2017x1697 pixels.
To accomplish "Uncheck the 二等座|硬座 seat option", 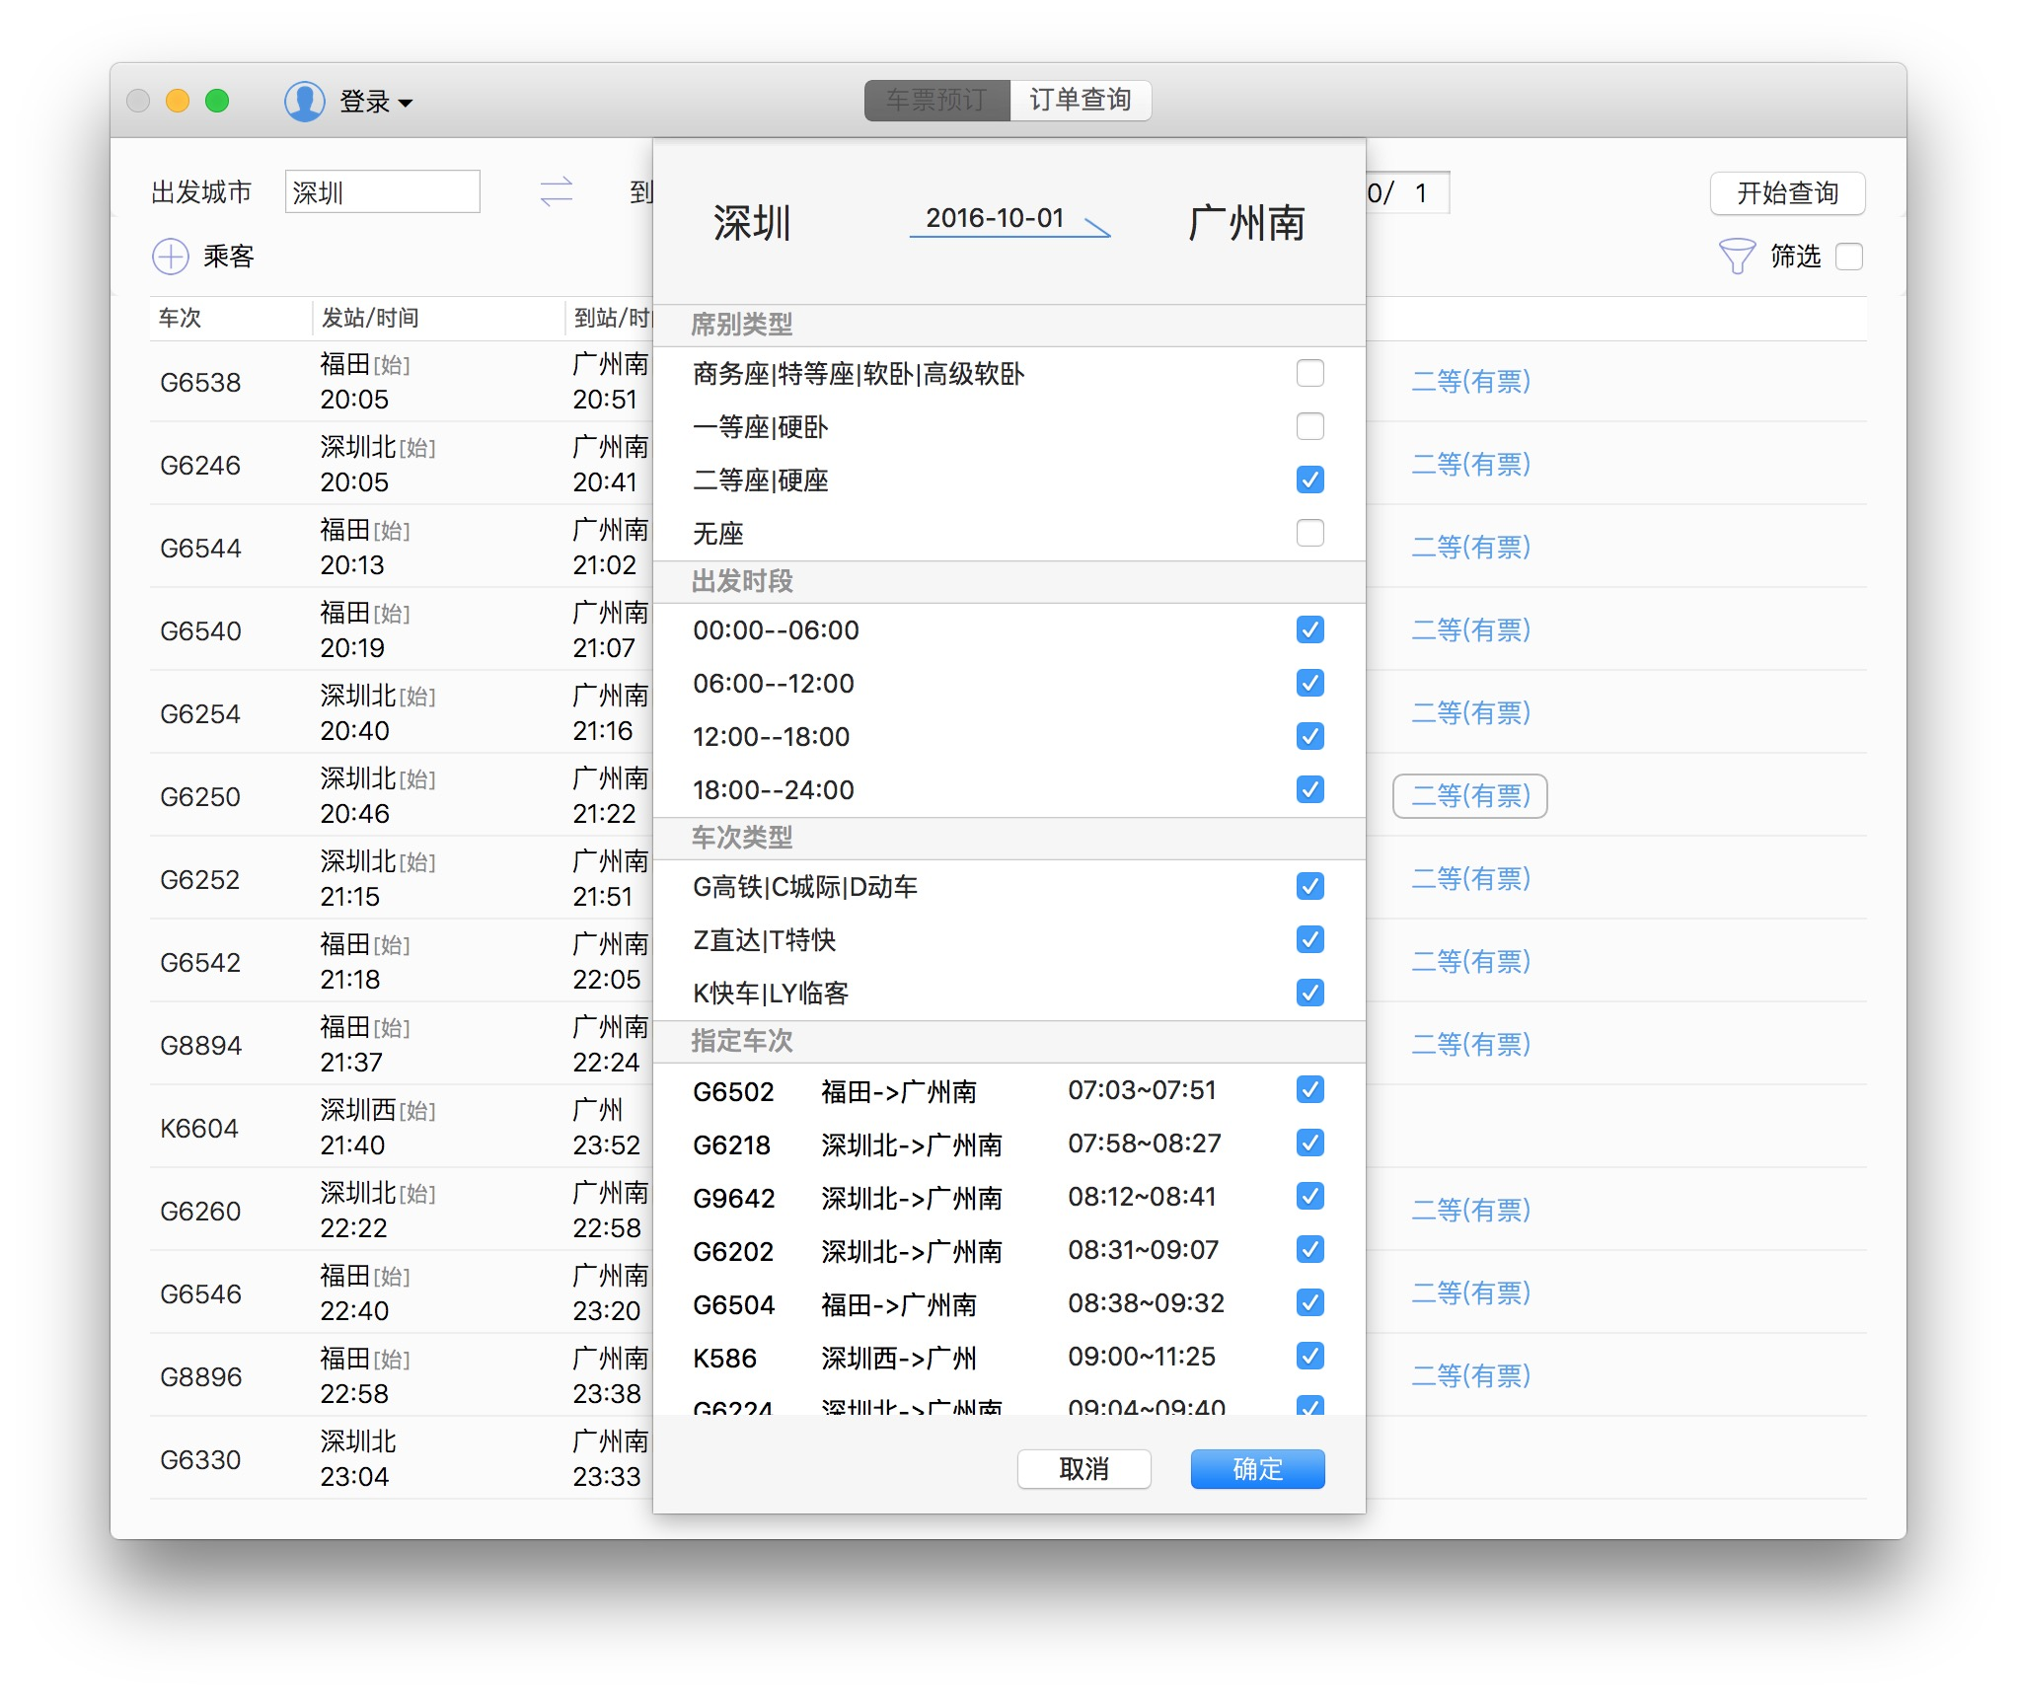I will pyautogui.click(x=1309, y=480).
